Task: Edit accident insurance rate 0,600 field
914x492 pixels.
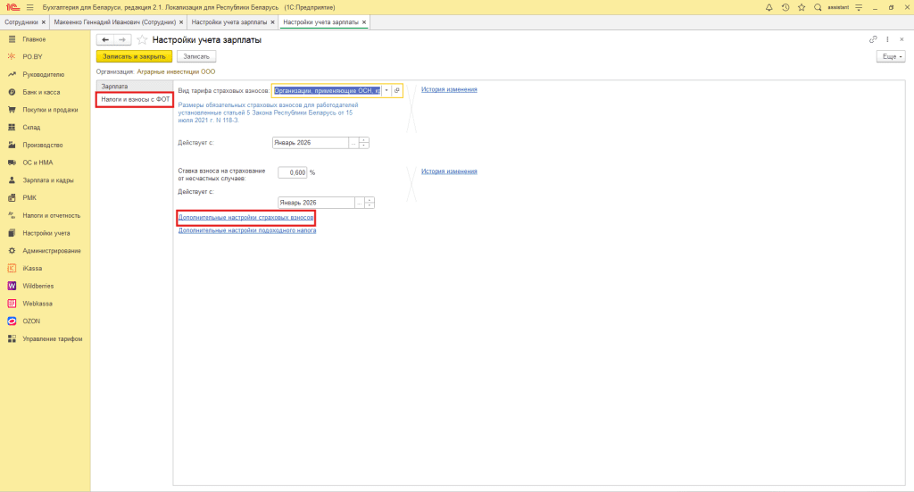Action: coord(293,172)
